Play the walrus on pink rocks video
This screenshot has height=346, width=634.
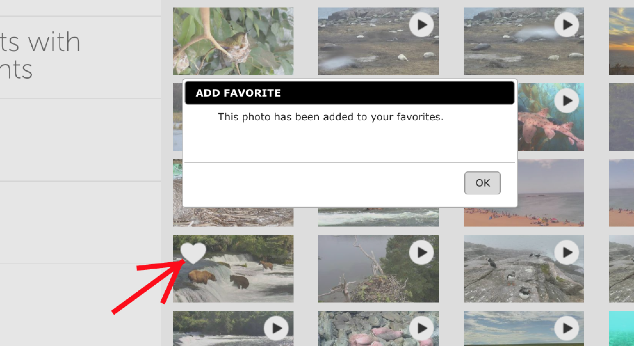coord(421,328)
